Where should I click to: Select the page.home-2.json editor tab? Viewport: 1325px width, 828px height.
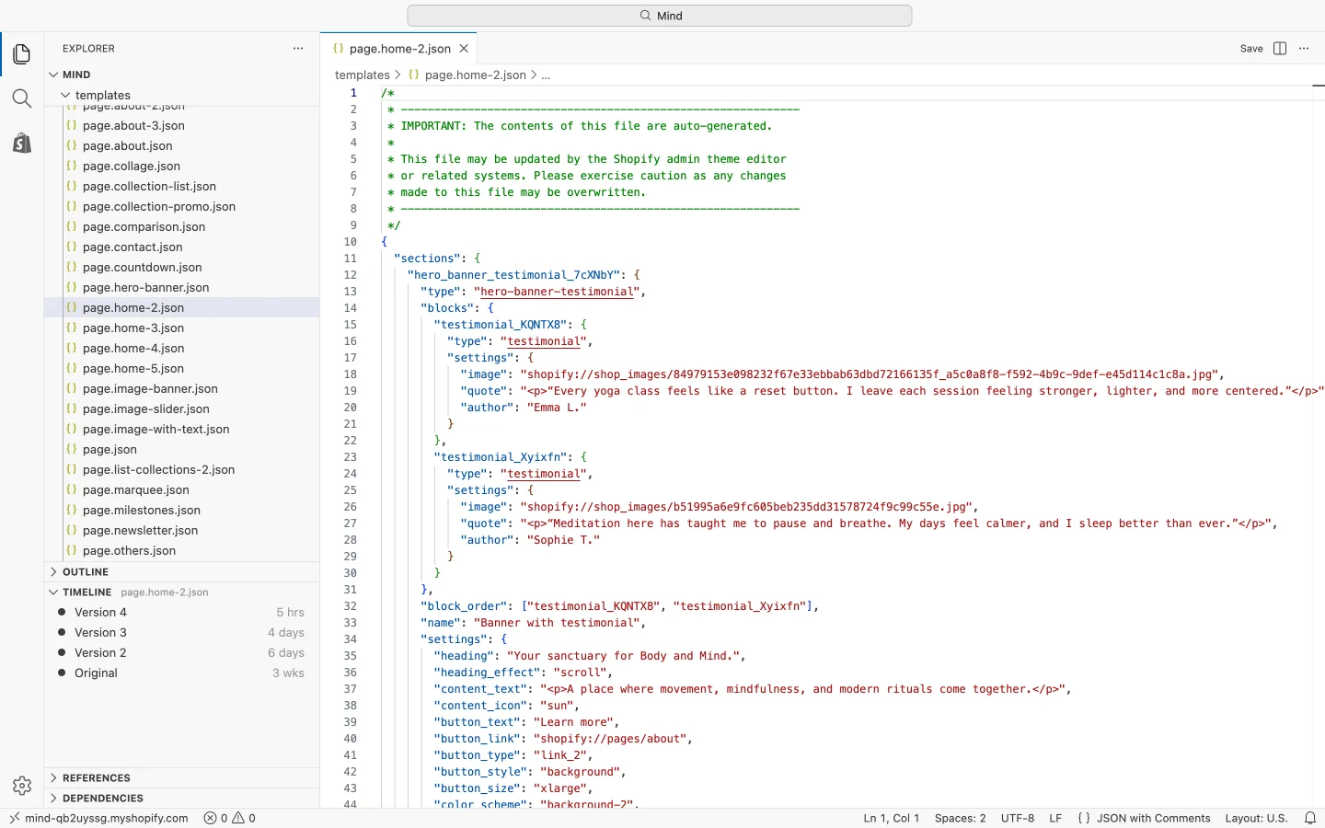pyautogui.click(x=399, y=49)
